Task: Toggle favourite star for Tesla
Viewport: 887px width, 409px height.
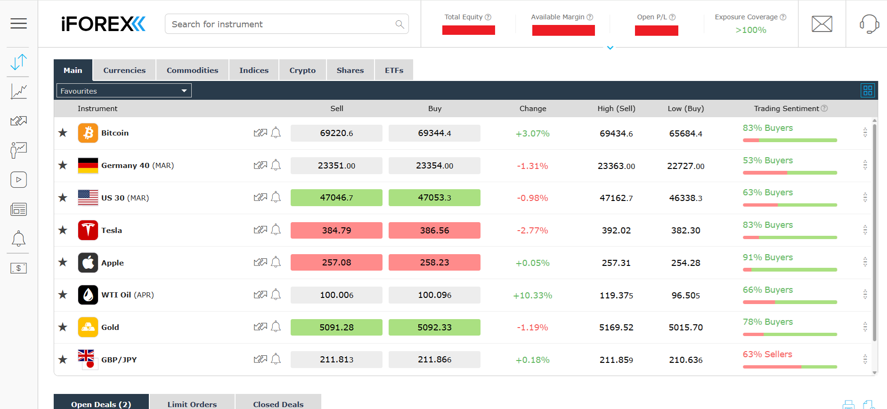Action: point(63,230)
